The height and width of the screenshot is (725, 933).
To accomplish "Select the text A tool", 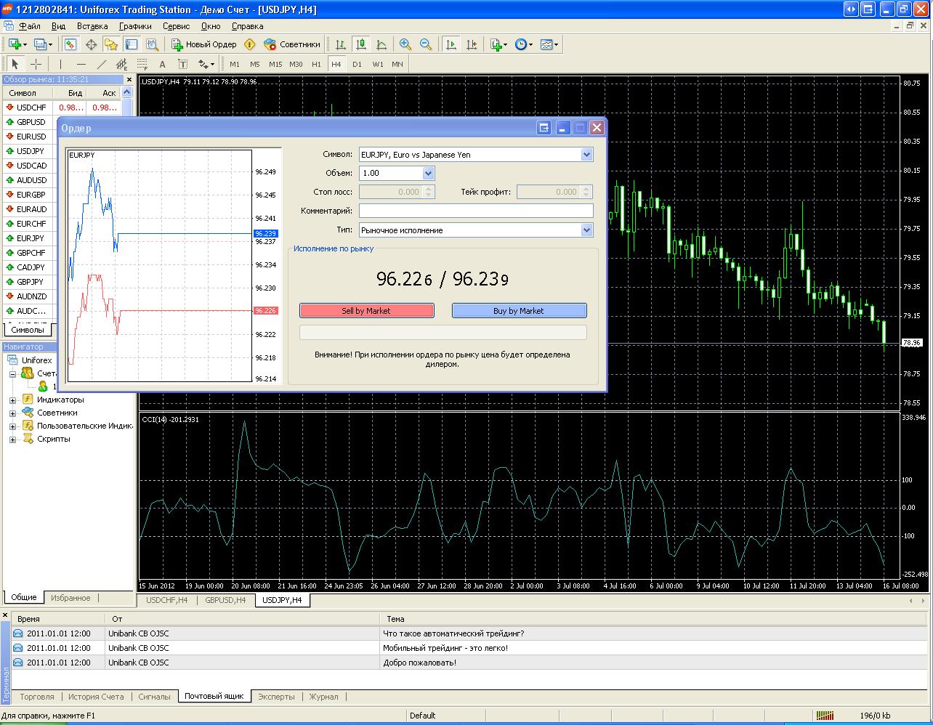I will pos(162,64).
